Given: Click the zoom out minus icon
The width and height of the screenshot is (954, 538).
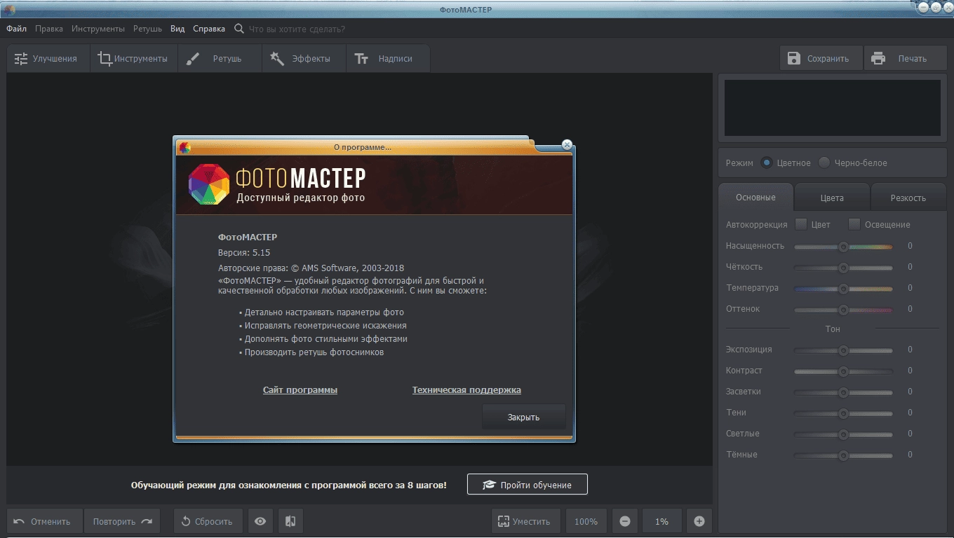Looking at the screenshot, I should pos(624,521).
